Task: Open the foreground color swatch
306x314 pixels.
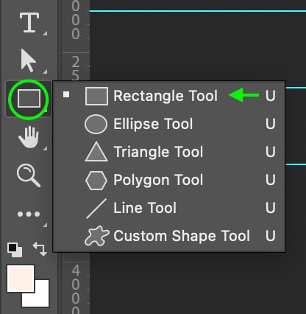Action: point(21,279)
